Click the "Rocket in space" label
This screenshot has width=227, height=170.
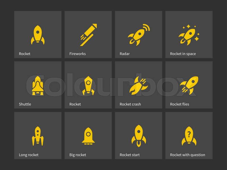(183, 54)
